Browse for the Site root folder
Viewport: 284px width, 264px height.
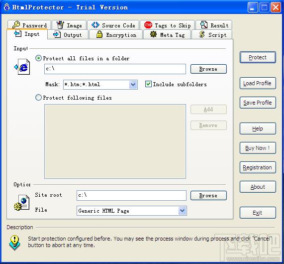point(208,195)
